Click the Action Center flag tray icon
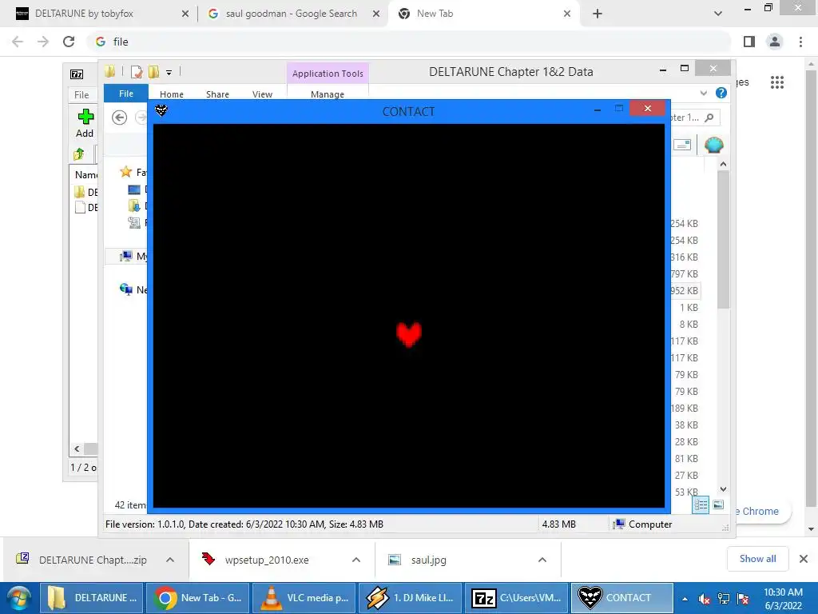818x614 pixels. [743, 599]
